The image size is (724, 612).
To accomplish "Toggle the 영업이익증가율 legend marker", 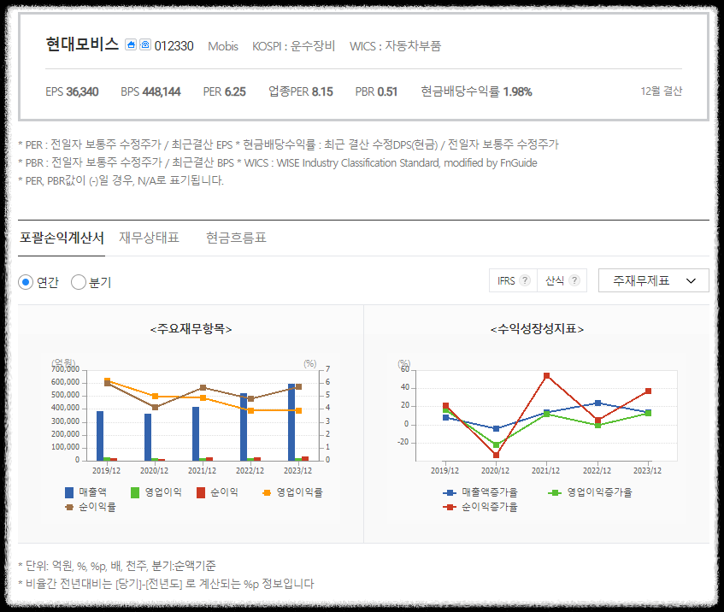I will click(x=555, y=493).
